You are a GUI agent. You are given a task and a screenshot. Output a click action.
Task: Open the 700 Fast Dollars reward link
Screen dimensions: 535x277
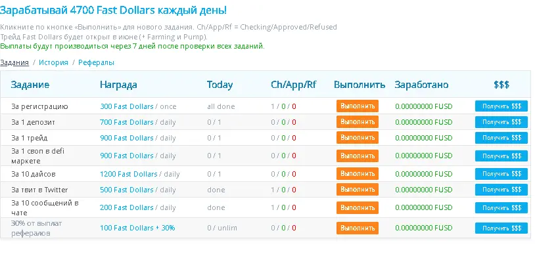point(127,122)
